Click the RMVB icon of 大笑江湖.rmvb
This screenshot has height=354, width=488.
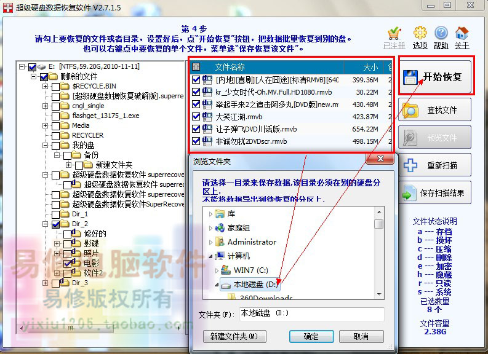tap(207, 116)
